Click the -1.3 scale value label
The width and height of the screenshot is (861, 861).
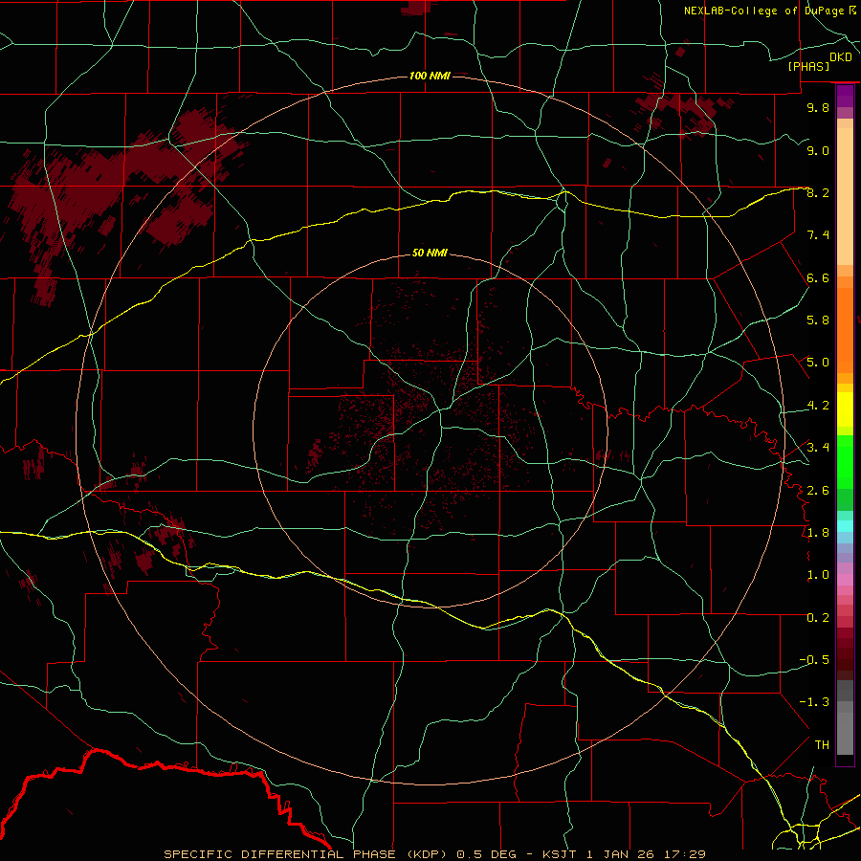[814, 702]
